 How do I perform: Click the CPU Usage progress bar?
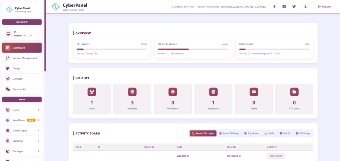pyautogui.click(x=112, y=49)
